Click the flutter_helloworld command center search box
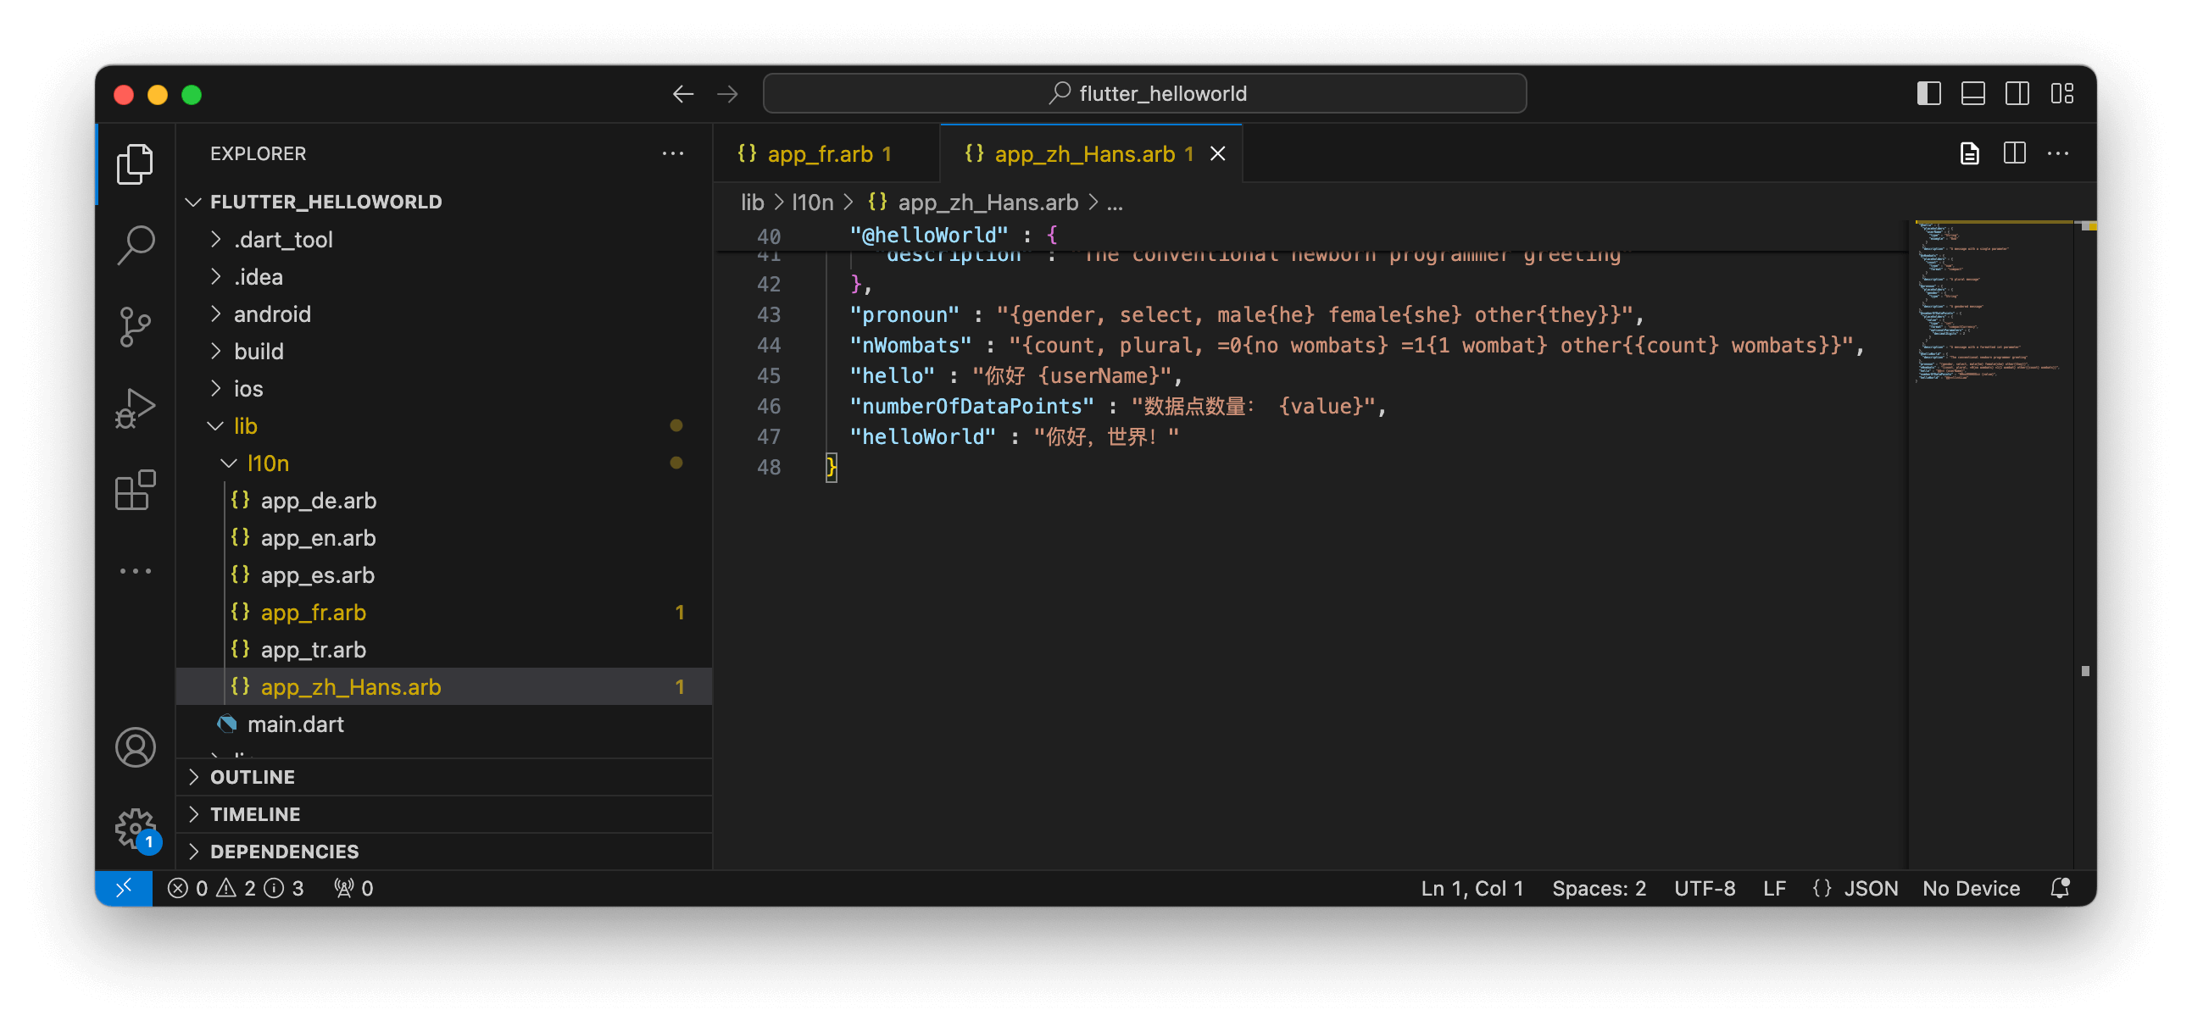 click(x=1144, y=93)
